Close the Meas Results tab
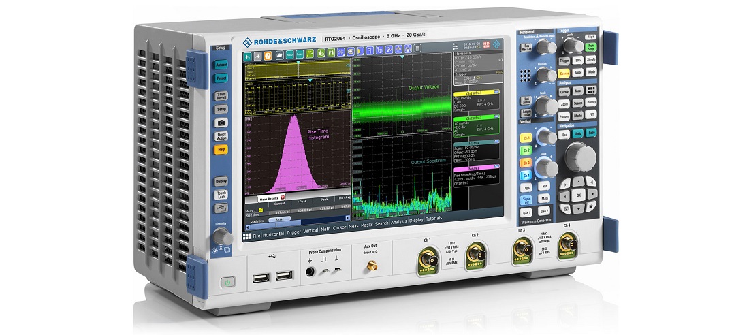Image resolution: width=749 pixels, height=335 pixels. (283, 197)
